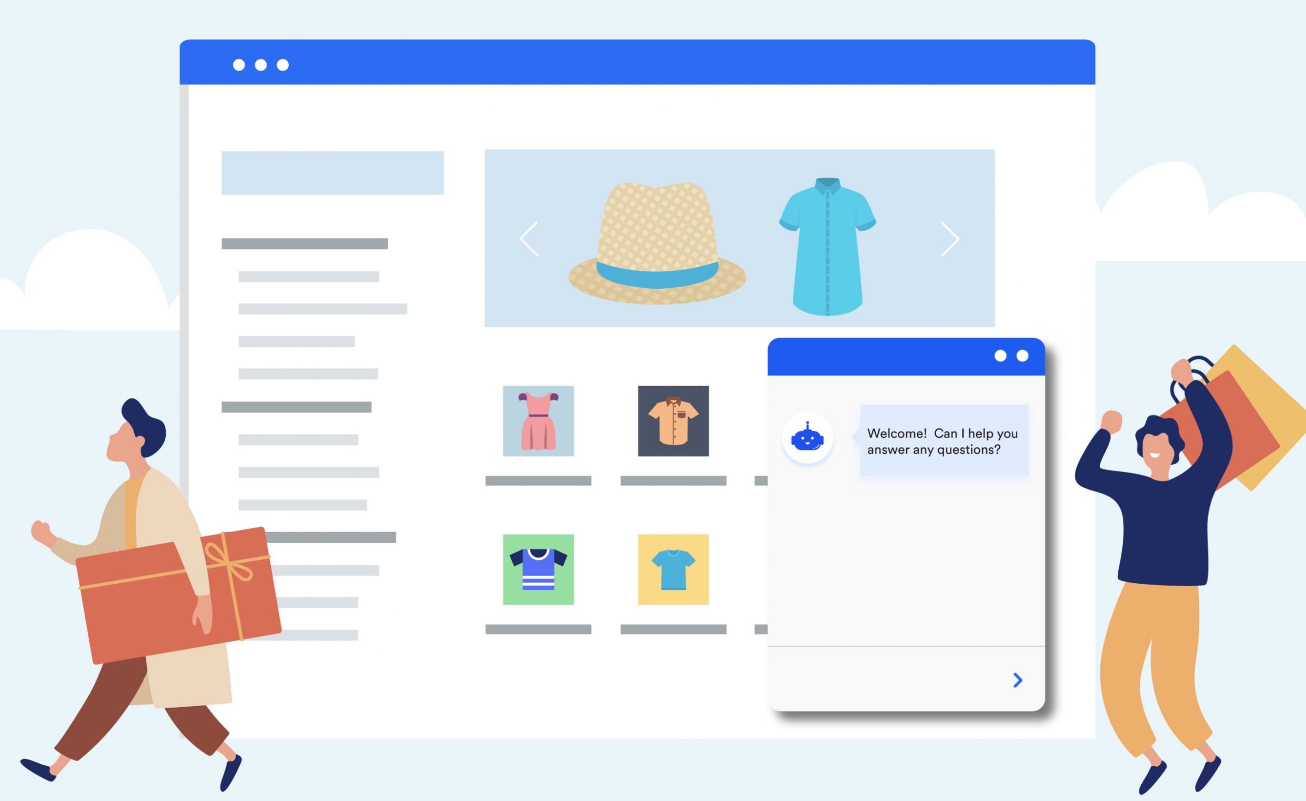Open the orange shirt product thumbnail
Screen dimensions: 1306x801
[x=673, y=421]
